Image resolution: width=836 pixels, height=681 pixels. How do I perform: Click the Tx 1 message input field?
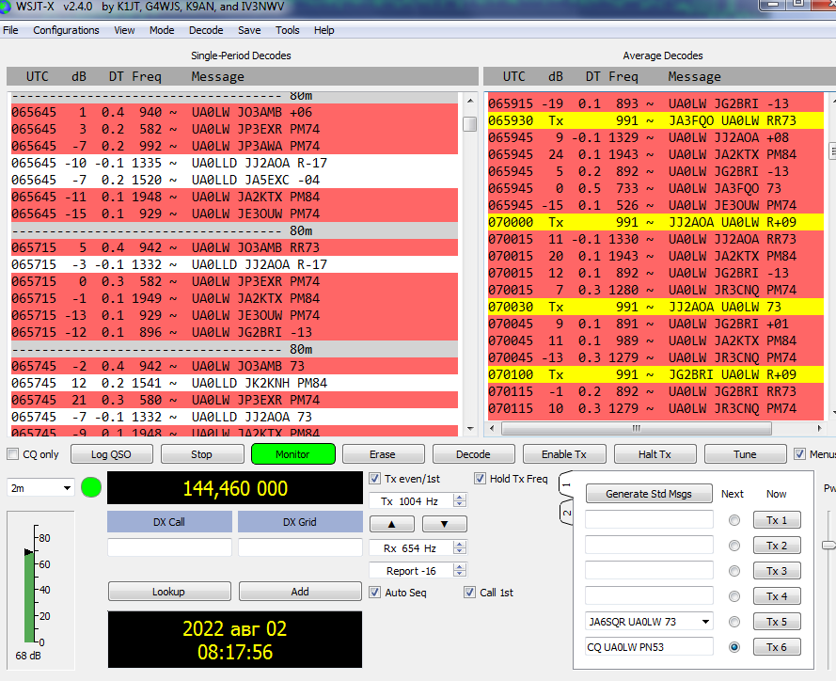pyautogui.click(x=649, y=520)
